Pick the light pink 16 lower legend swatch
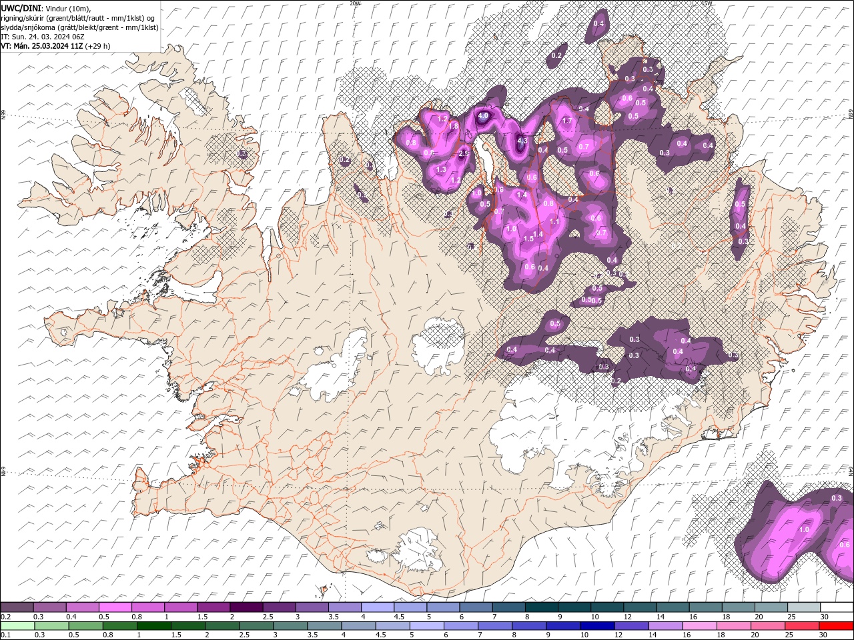The width and height of the screenshot is (854, 640). [x=699, y=625]
